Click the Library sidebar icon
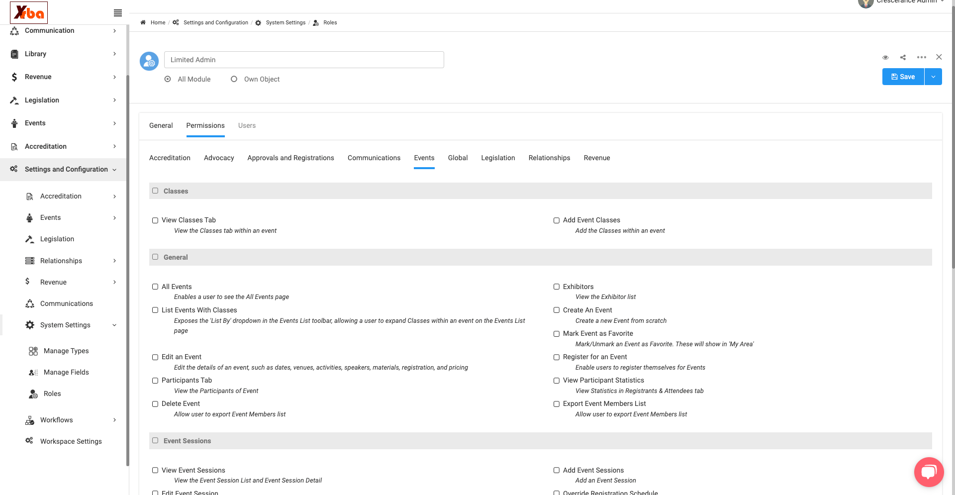955x495 pixels. point(14,54)
